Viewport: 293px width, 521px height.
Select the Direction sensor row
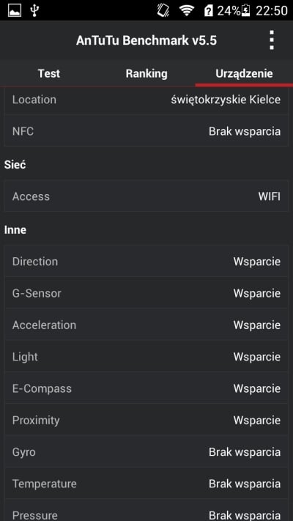coord(146,261)
